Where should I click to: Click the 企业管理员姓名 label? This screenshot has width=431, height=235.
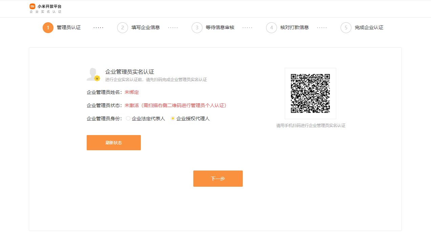tap(104, 92)
